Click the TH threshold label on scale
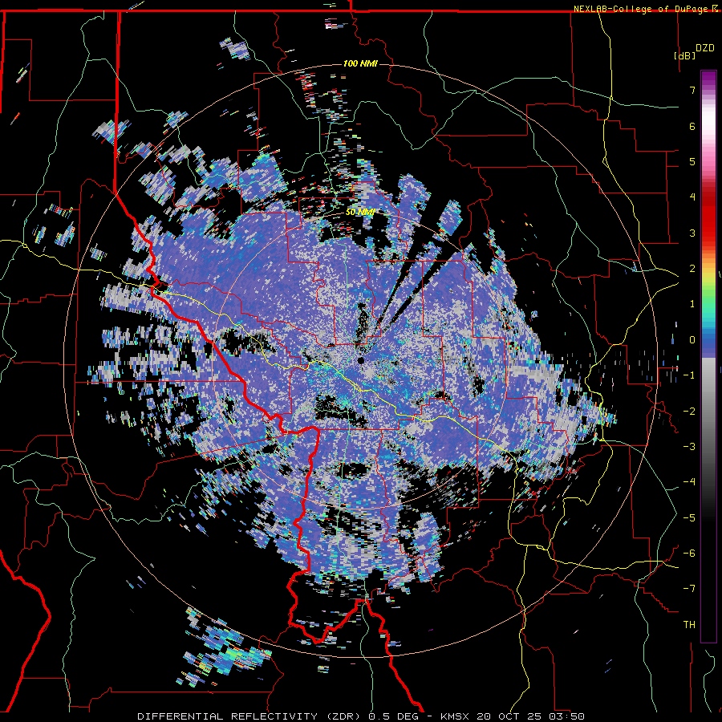The height and width of the screenshot is (722, 722). [x=689, y=624]
